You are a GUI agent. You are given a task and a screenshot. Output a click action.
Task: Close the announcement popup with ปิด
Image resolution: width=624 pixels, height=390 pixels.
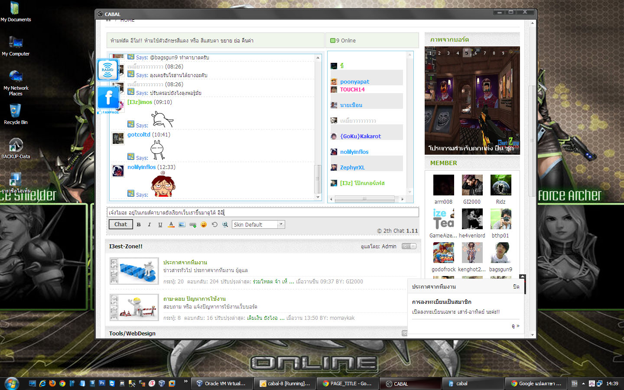click(x=516, y=287)
